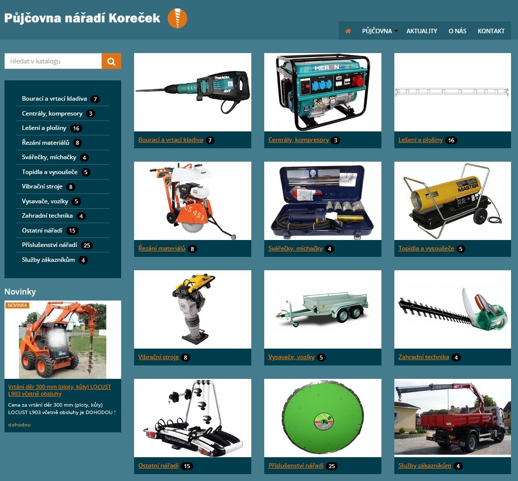
Task: Open the Aktuality menu item
Action: tap(422, 31)
